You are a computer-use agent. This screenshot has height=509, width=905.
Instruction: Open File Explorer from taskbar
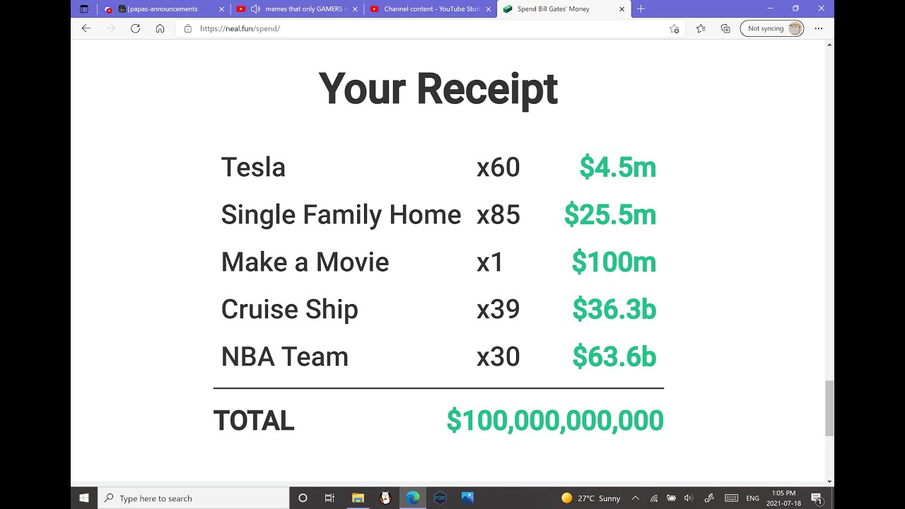pos(358,498)
